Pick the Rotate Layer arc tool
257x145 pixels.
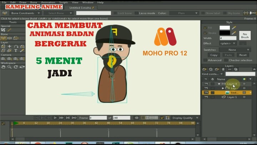(x=16, y=46)
